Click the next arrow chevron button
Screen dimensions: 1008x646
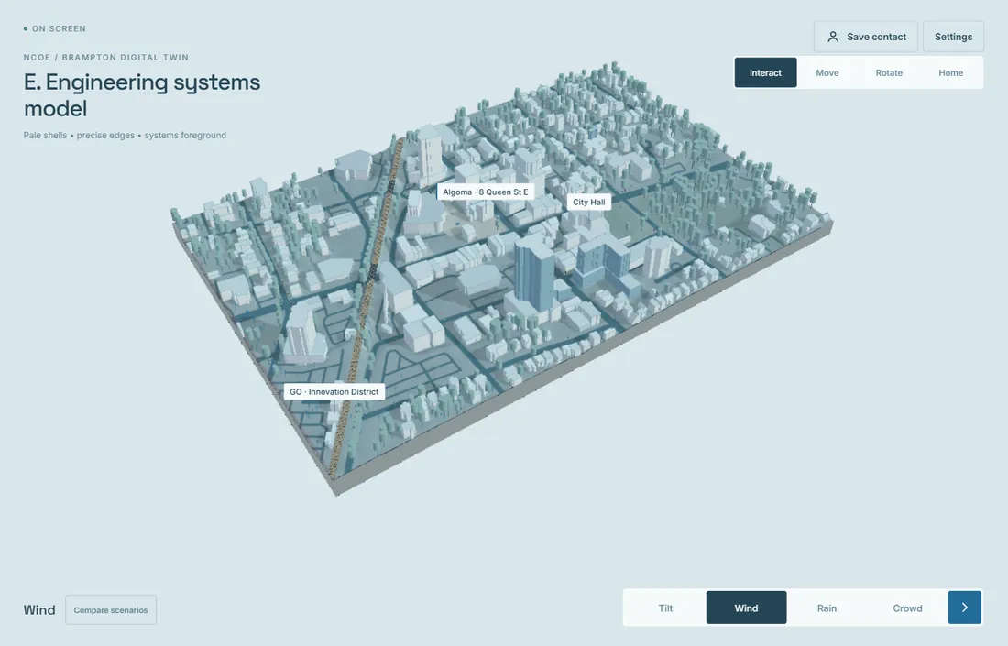click(x=964, y=608)
